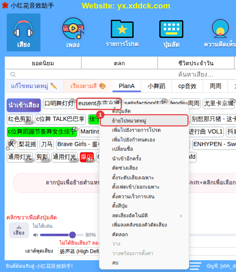This screenshot has width=236, height=272.
Task: Choose ตั้งปุ่มลัด in context menu
Action: [x=144, y=111]
